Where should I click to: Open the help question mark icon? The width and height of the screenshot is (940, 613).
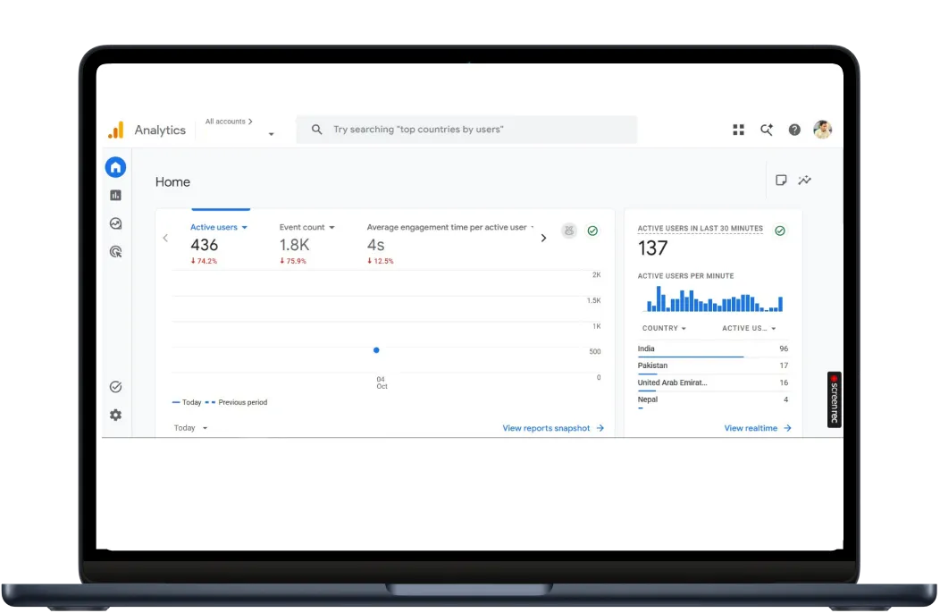click(794, 130)
